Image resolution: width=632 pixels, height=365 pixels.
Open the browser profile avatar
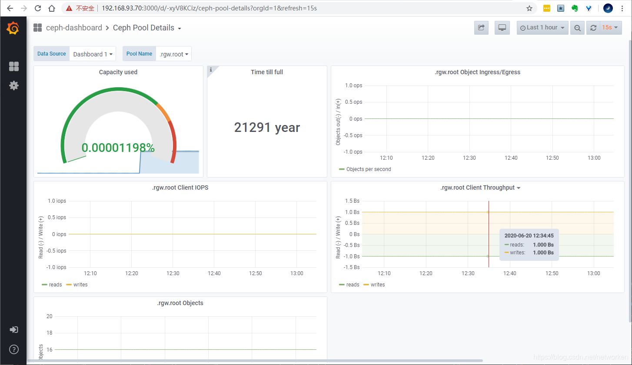608,8
